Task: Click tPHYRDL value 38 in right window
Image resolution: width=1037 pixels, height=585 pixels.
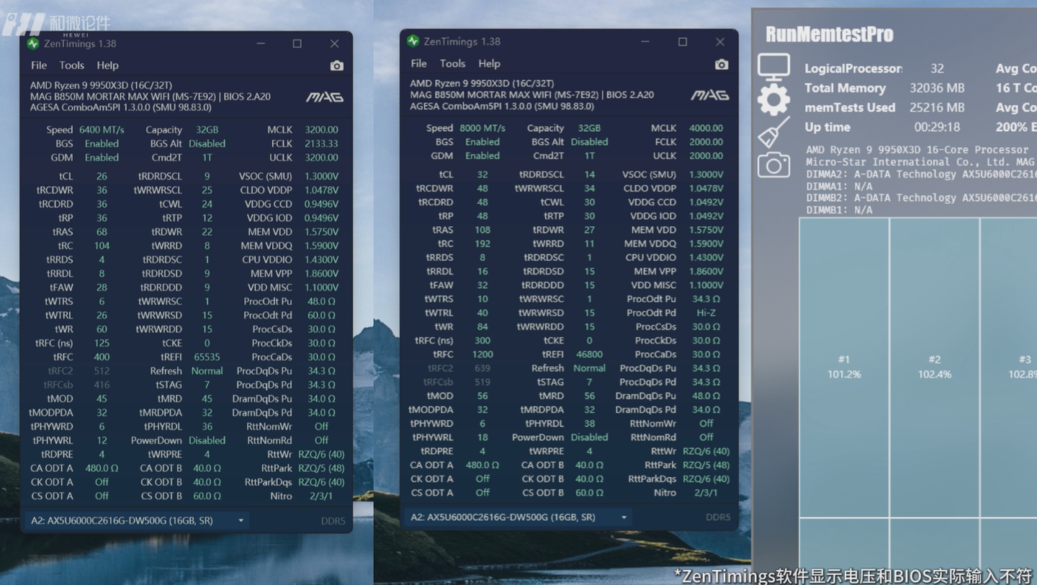Action: tap(589, 424)
